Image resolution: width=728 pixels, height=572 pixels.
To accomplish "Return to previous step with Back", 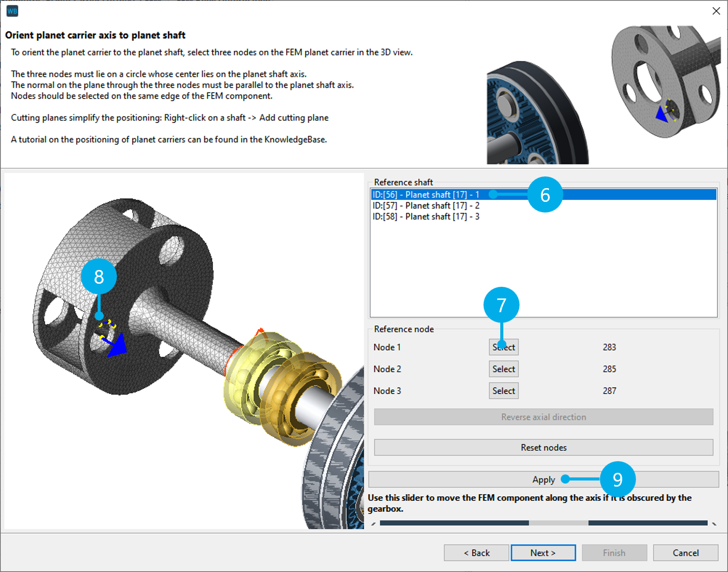I will click(476, 553).
